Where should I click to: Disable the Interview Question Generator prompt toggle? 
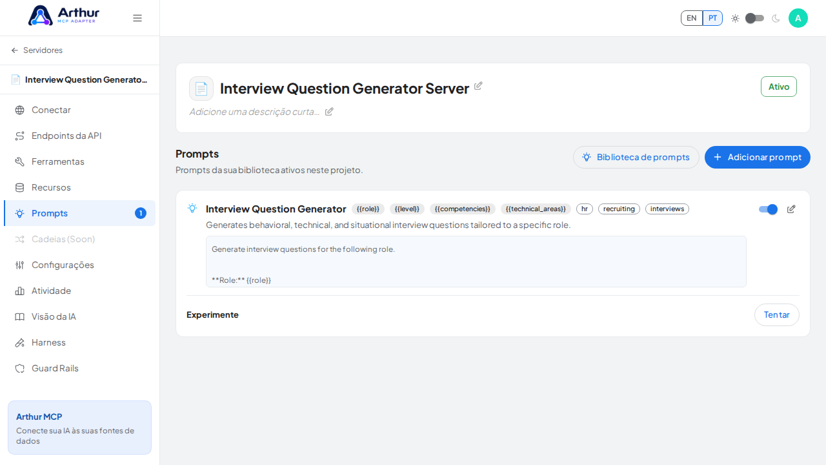coord(768,209)
